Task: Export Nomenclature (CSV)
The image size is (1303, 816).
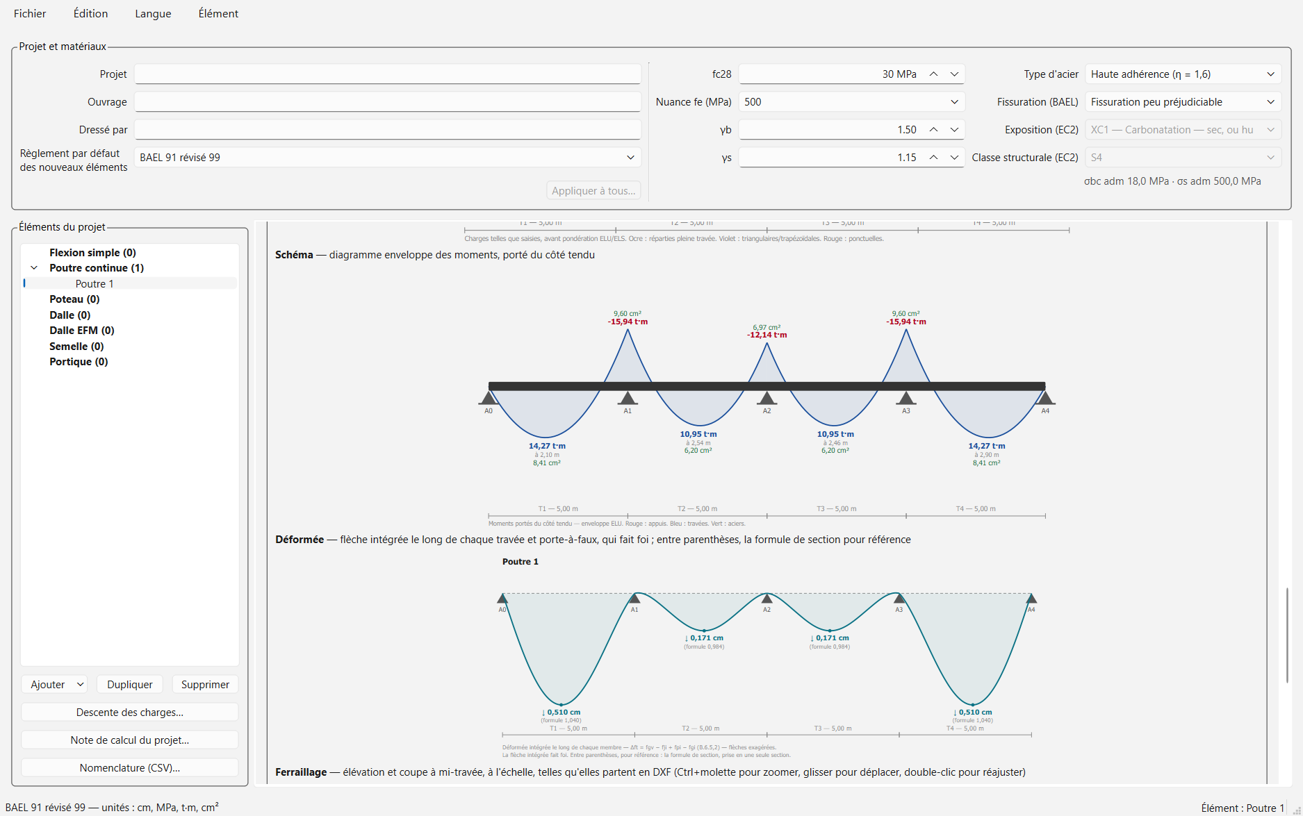Action: coord(130,768)
